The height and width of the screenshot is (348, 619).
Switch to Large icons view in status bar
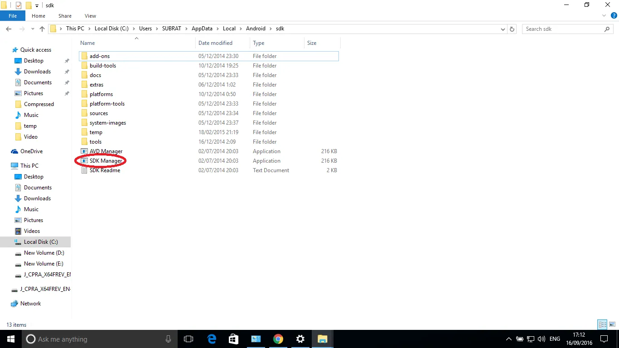612,324
